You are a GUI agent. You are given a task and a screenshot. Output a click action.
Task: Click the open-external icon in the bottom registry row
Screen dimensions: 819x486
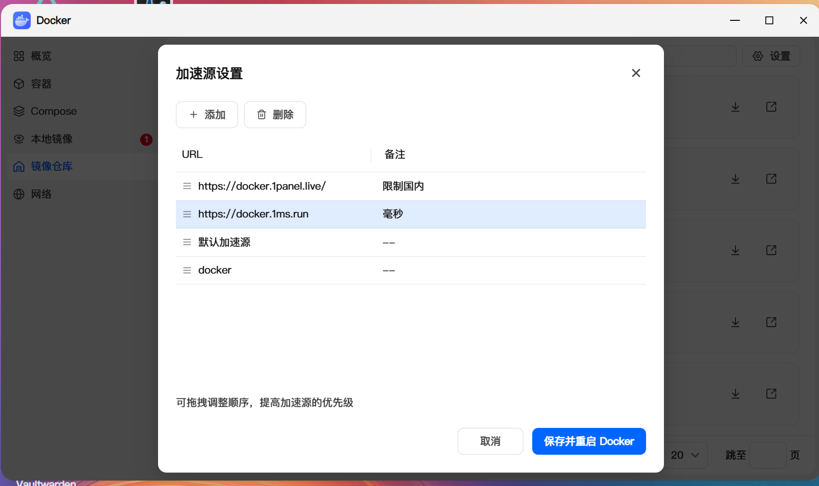(771, 394)
